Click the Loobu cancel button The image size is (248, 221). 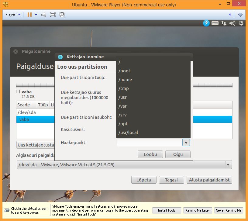click(150, 154)
